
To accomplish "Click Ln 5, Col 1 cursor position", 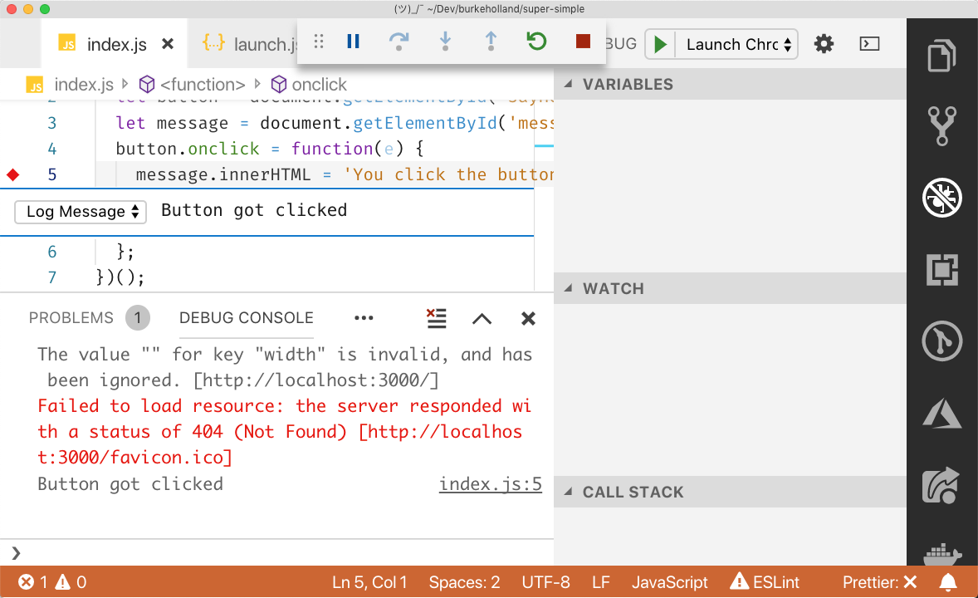I will pos(369,582).
